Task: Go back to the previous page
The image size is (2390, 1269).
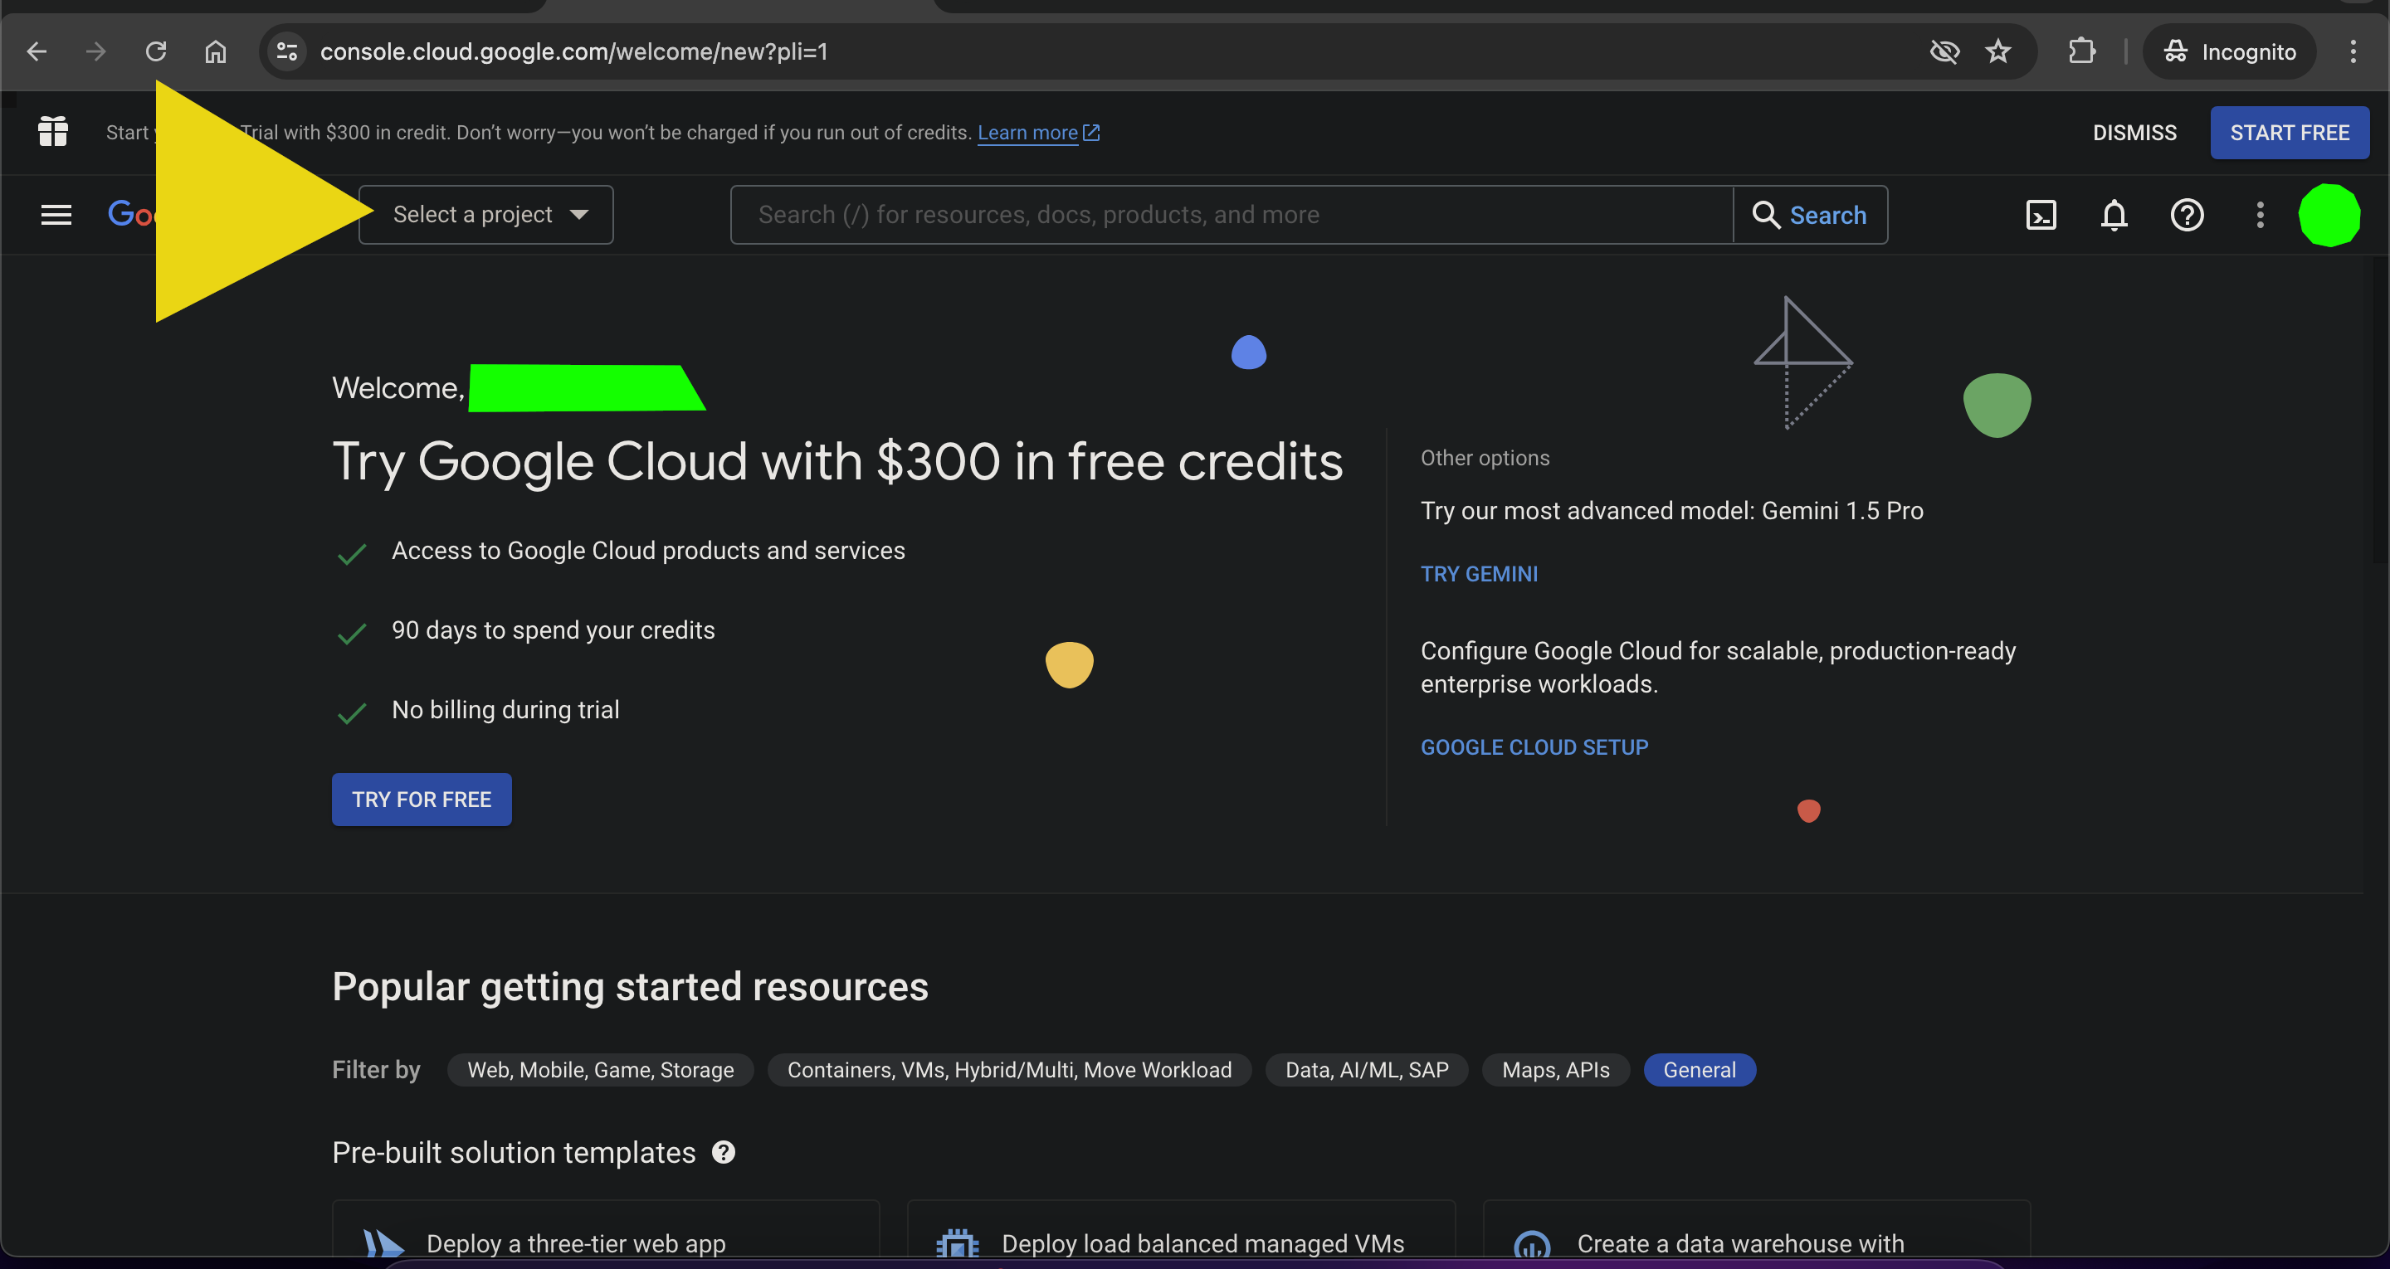Action: (37, 52)
